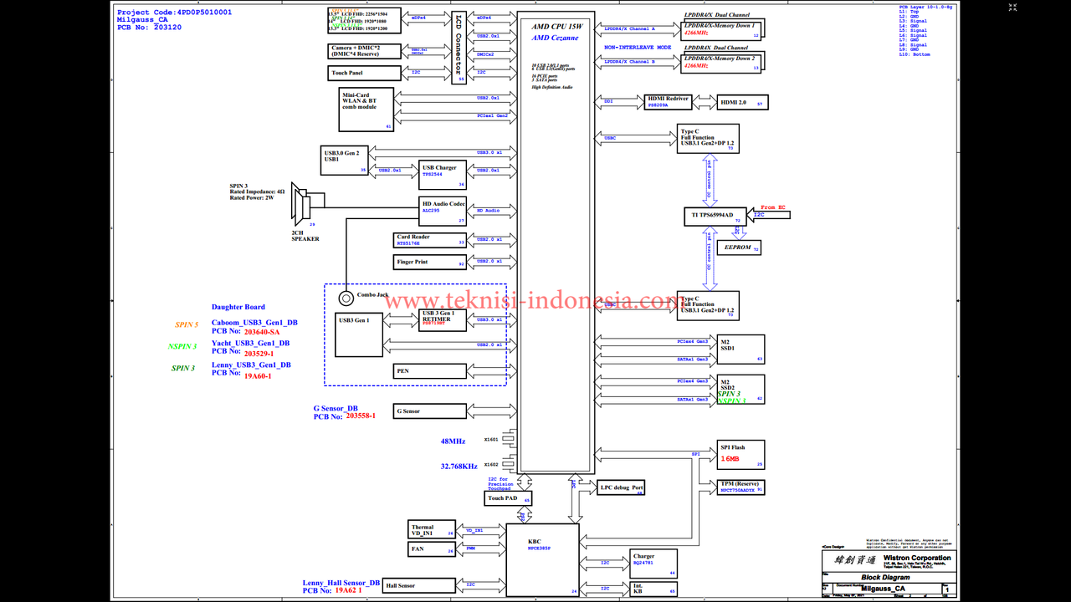Screen dimensions: 1071x602
Task: Select the 'Project Code:4PD0P5010001' text
Action: tap(175, 13)
